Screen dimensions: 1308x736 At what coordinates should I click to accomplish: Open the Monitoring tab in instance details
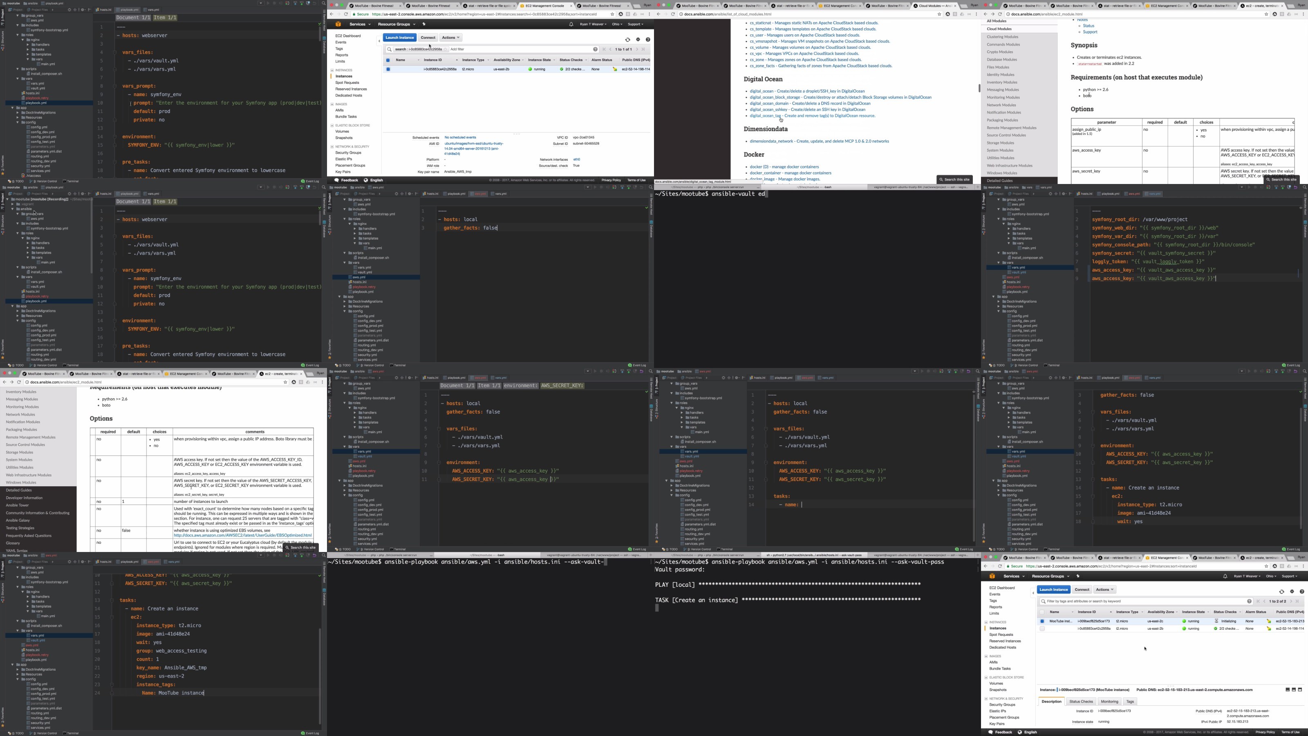(1109, 702)
